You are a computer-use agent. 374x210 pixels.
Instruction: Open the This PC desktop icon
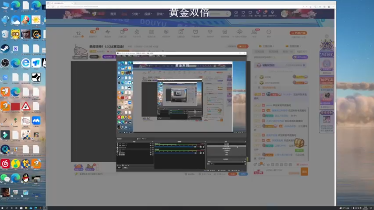pyautogui.click(x=5, y=6)
